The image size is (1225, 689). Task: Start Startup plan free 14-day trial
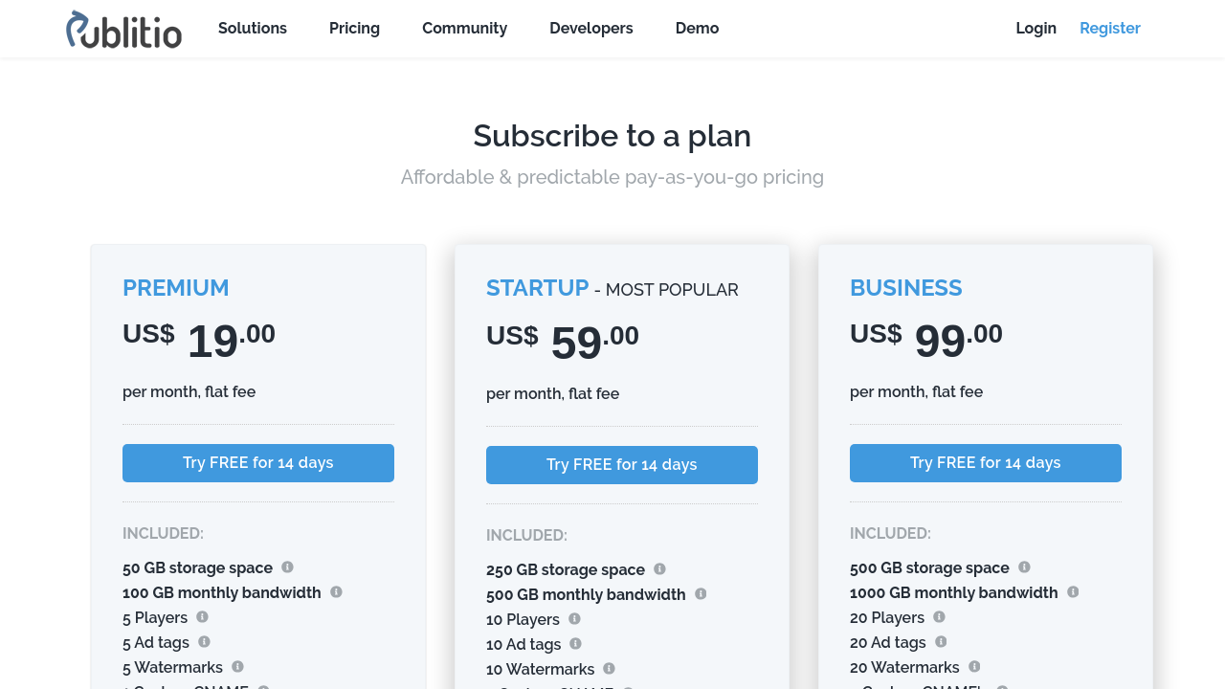tap(622, 465)
